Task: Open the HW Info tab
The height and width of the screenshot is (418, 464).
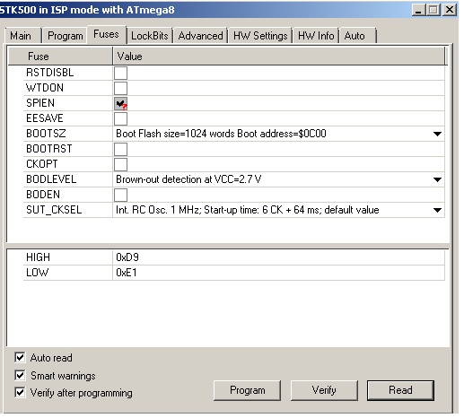Action: pos(316,36)
